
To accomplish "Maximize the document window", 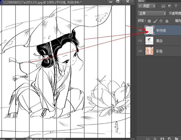I will pos(118,2).
